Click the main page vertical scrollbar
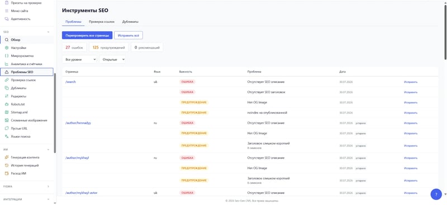Viewport: 447px width, 205px height. click(x=445, y=32)
